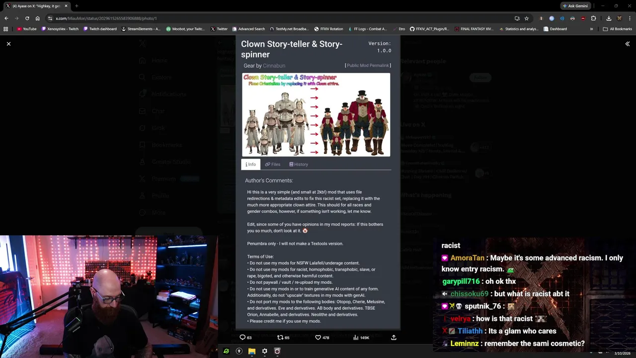The width and height of the screenshot is (636, 358).
Task: Click the taskbar clock date 3/10/2026
Action: [622, 353]
